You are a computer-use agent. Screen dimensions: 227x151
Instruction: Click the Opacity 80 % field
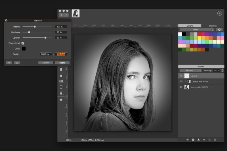pos(61,38)
